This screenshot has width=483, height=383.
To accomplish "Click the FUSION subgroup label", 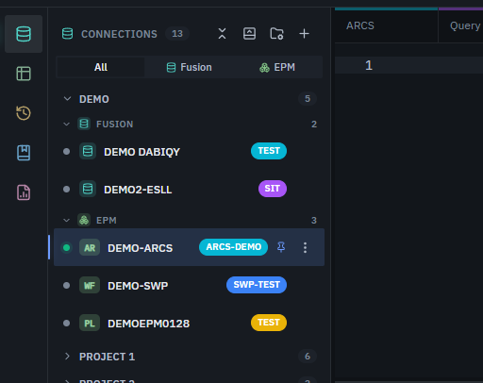I will [115, 125].
